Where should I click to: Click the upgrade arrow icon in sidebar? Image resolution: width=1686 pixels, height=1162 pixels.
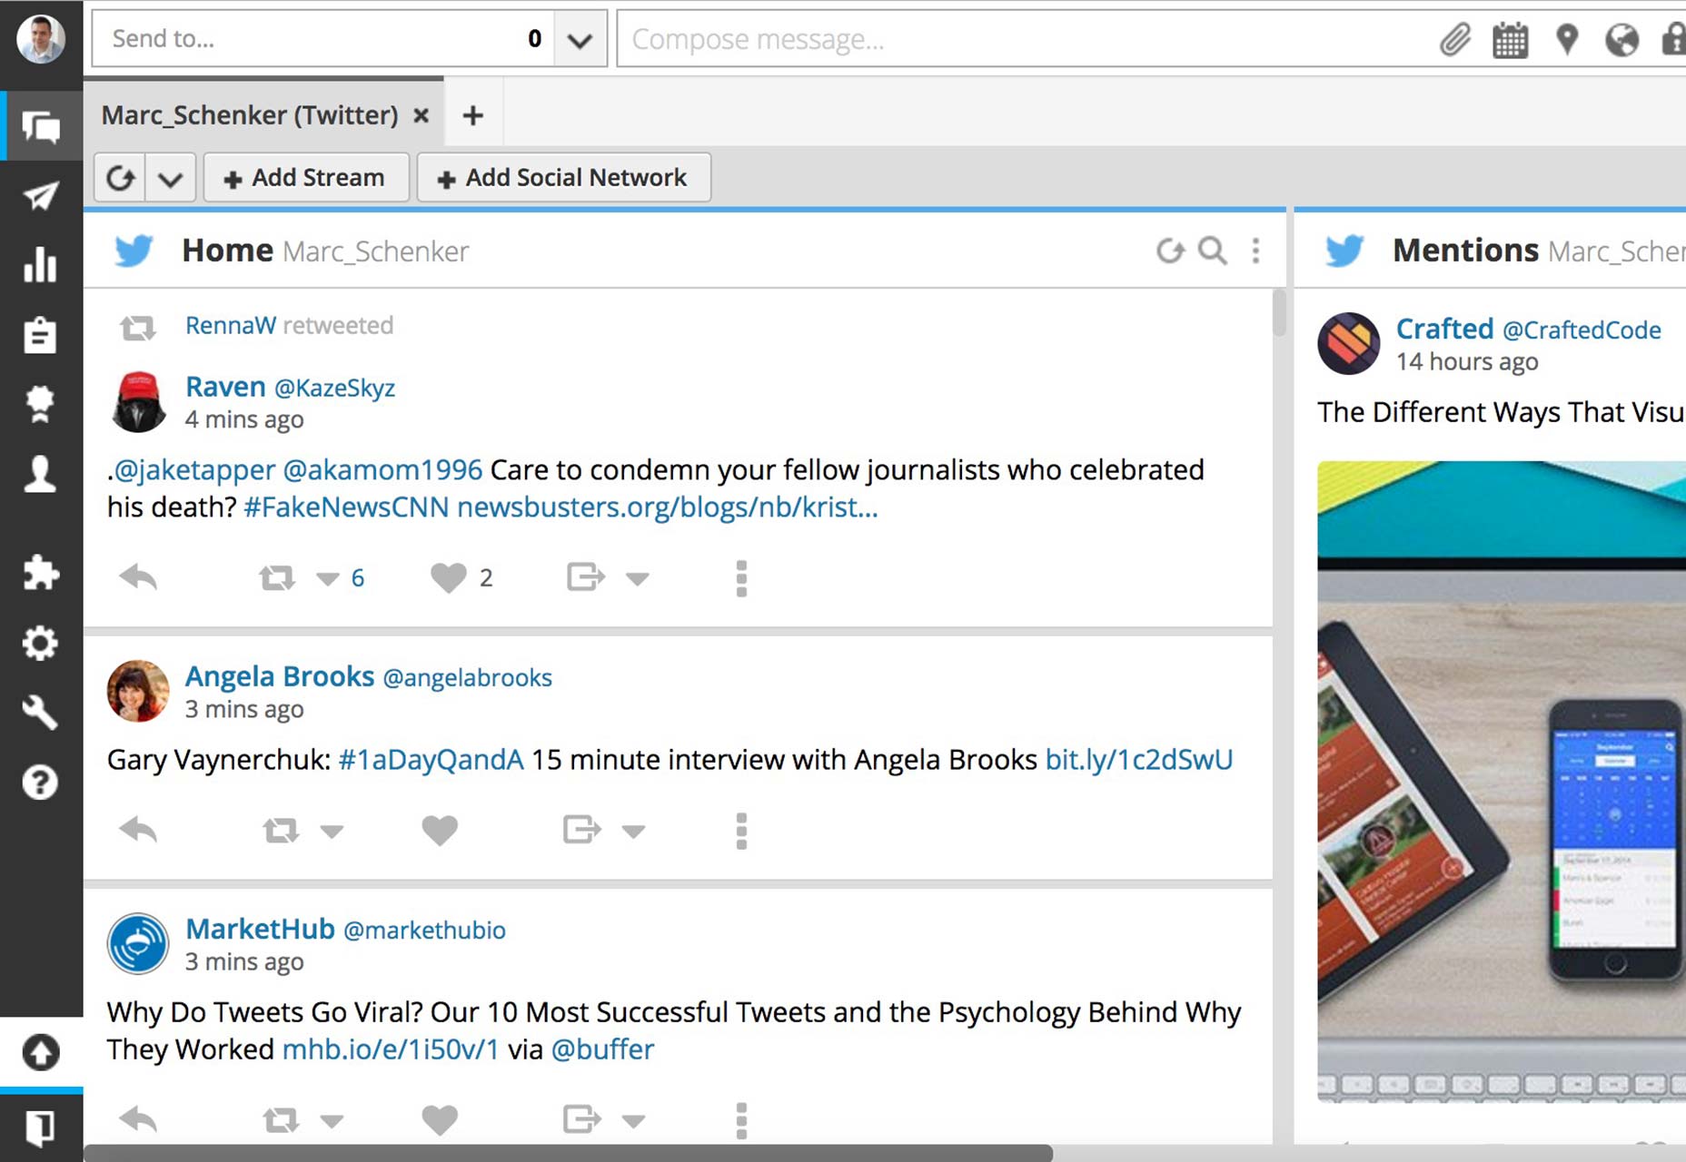(41, 1052)
